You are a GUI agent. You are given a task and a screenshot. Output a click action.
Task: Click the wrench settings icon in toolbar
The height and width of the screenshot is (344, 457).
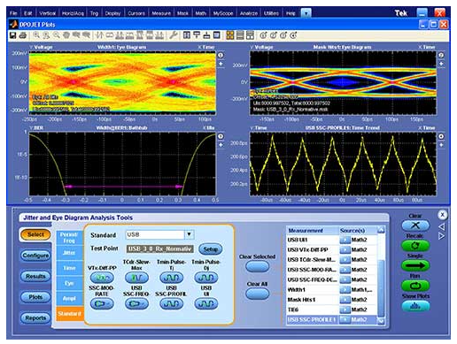click(x=173, y=35)
